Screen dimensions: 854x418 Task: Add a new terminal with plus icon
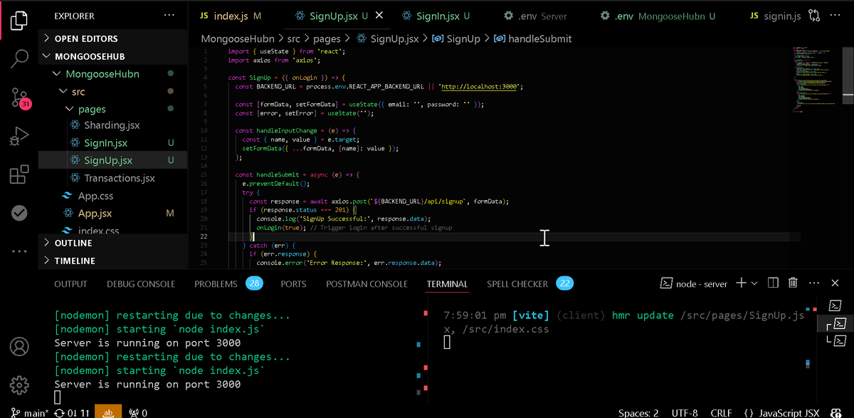click(x=740, y=283)
